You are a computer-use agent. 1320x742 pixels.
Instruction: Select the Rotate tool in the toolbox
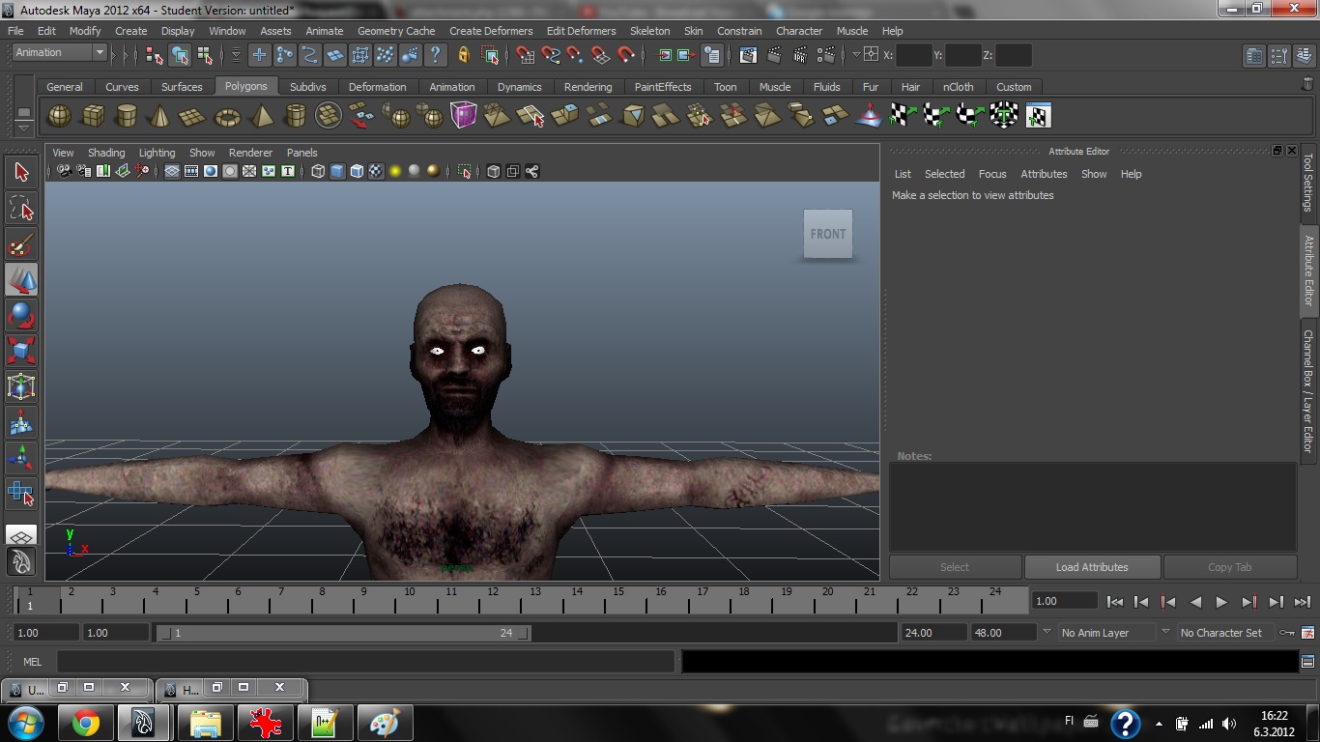click(21, 315)
